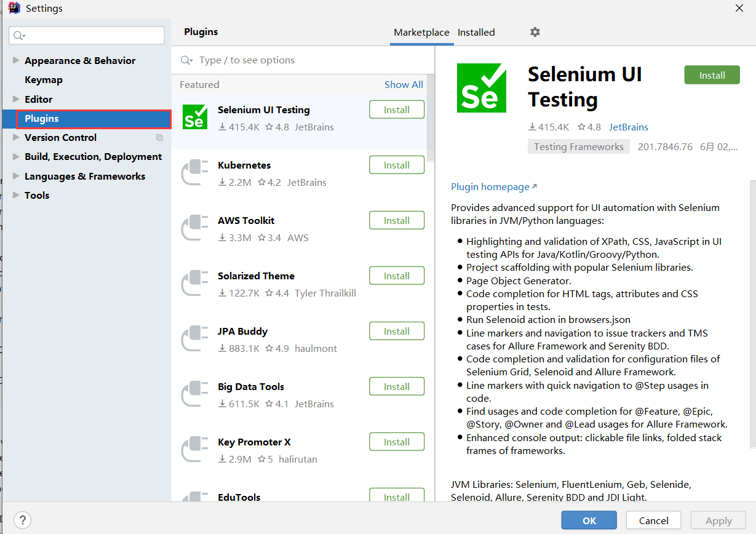Expand the Version Control tree arrow

click(16, 137)
